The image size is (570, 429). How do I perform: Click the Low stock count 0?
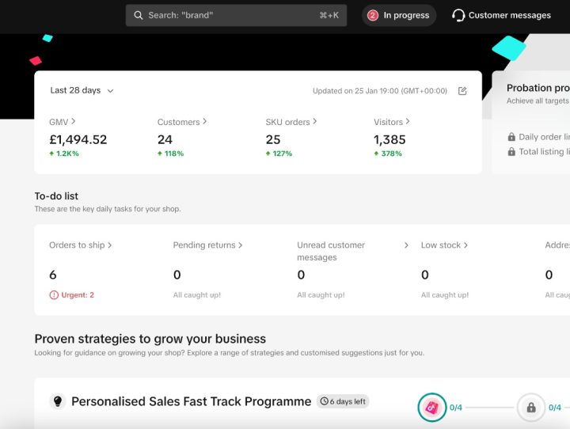[x=425, y=275]
